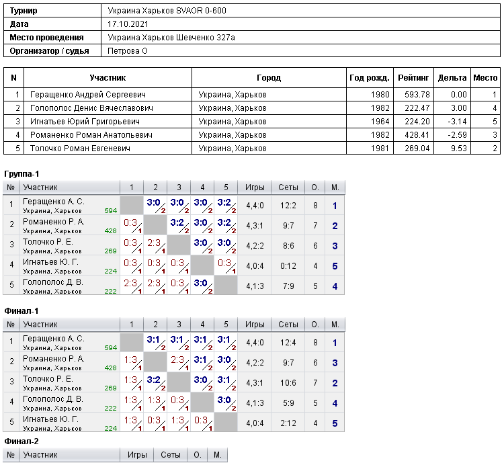The image size is (504, 465).
Task: Click Толочко's 2:3 score in Группа-1
Action: coord(154,243)
